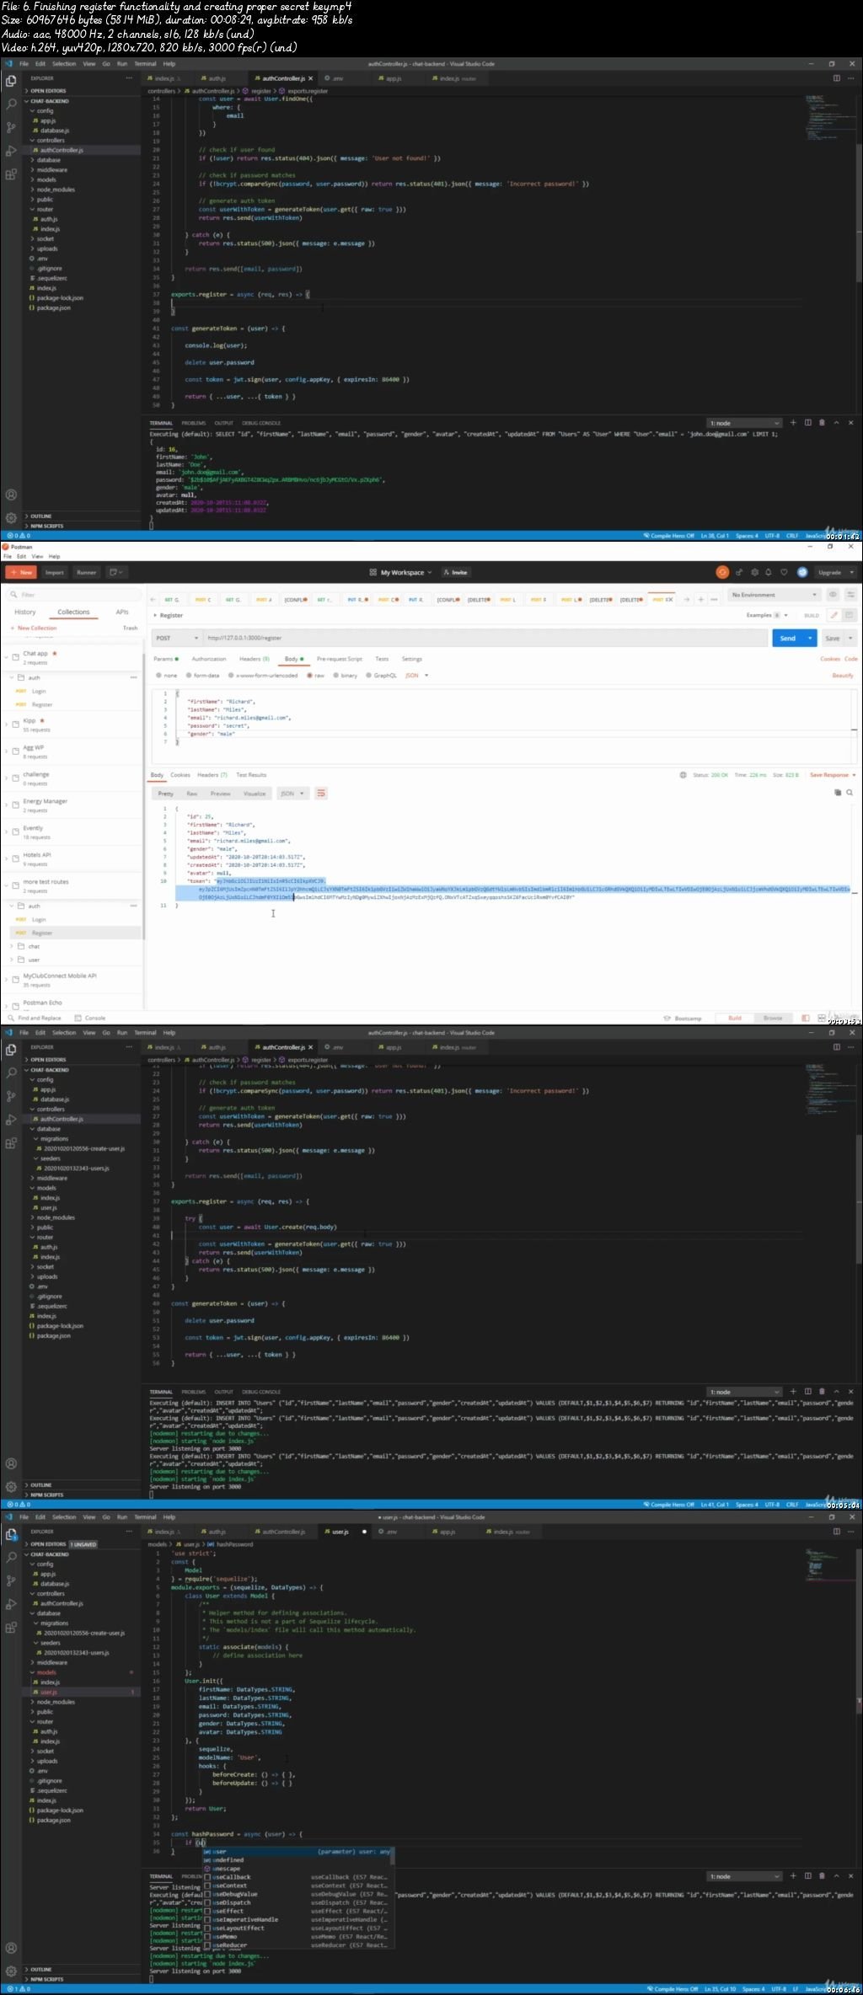This screenshot has height=1995, width=863.
Task: Expand OUTLINE section in user.js VS Code frame
Action: click(x=41, y=1970)
